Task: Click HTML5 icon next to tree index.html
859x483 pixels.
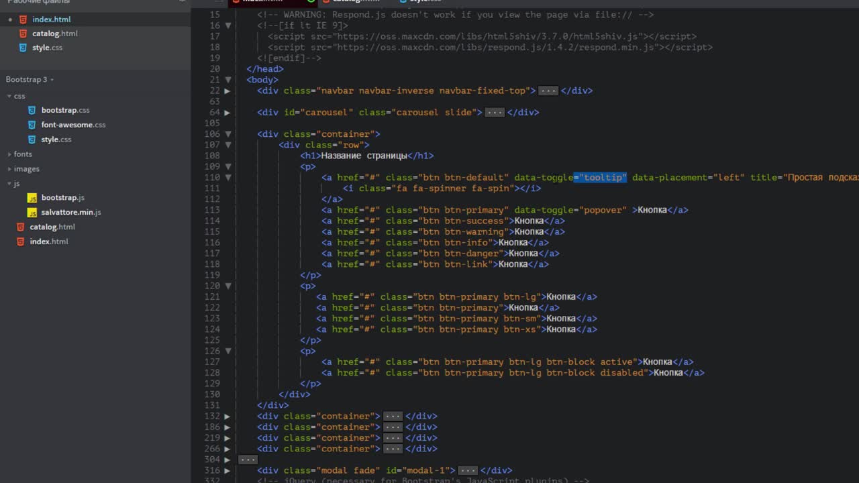Action: point(21,241)
